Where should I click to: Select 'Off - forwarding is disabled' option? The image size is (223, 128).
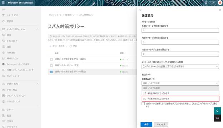coord(180,94)
